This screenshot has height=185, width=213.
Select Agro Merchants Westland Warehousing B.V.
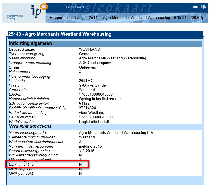117,133
